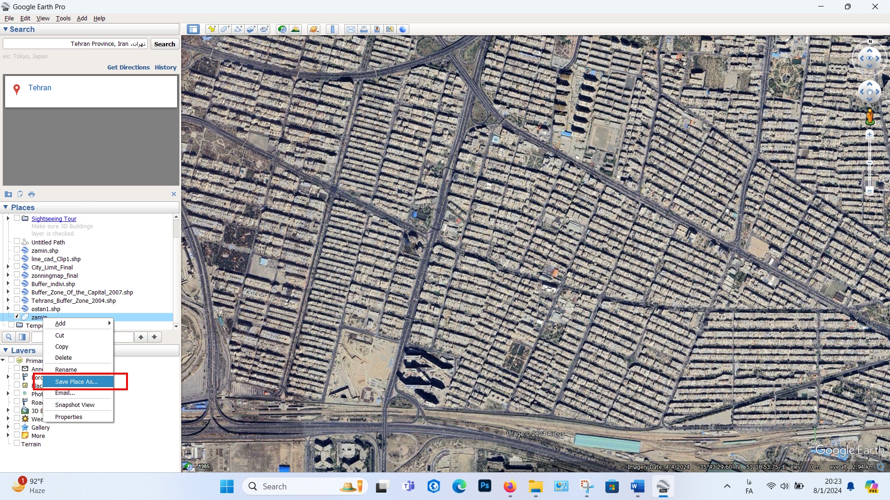The image size is (890, 500).
Task: Click the Get Directions link
Action: coord(128,67)
